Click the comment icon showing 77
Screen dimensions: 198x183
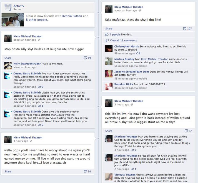(x=186, y=131)
